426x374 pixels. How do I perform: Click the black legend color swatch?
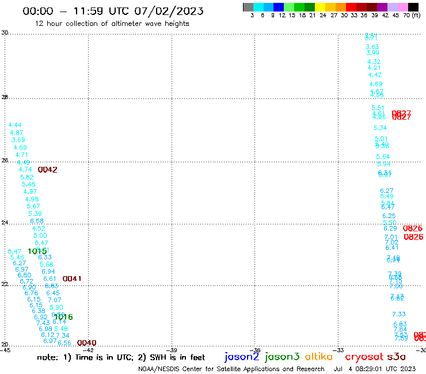tap(413, 7)
